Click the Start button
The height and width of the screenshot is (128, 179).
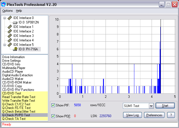point(165,106)
